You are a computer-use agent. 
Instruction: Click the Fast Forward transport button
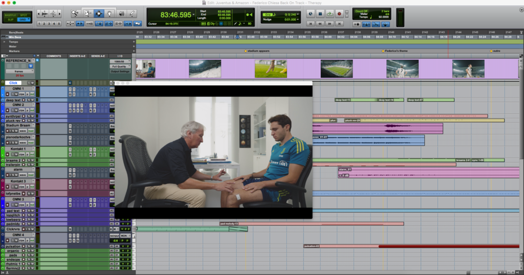pos(330,24)
